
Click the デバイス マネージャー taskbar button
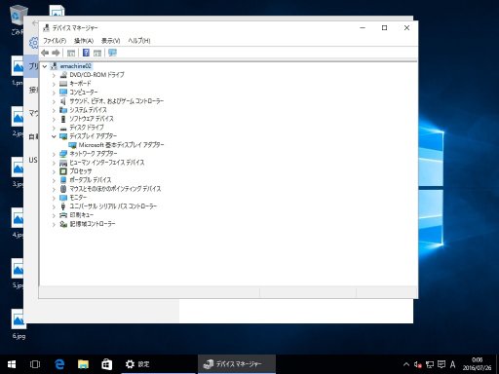click(x=237, y=364)
